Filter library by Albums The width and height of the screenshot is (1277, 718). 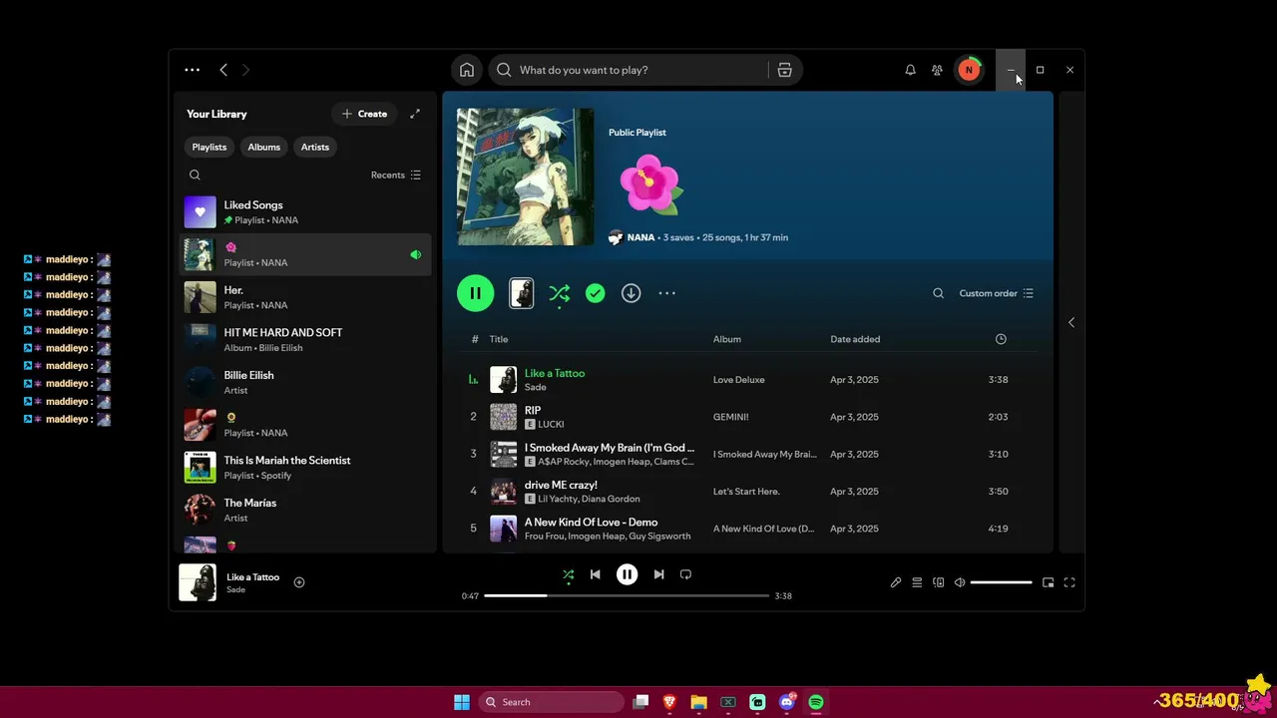point(264,147)
